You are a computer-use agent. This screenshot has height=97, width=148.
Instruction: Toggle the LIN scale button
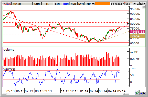tap(57, 4)
